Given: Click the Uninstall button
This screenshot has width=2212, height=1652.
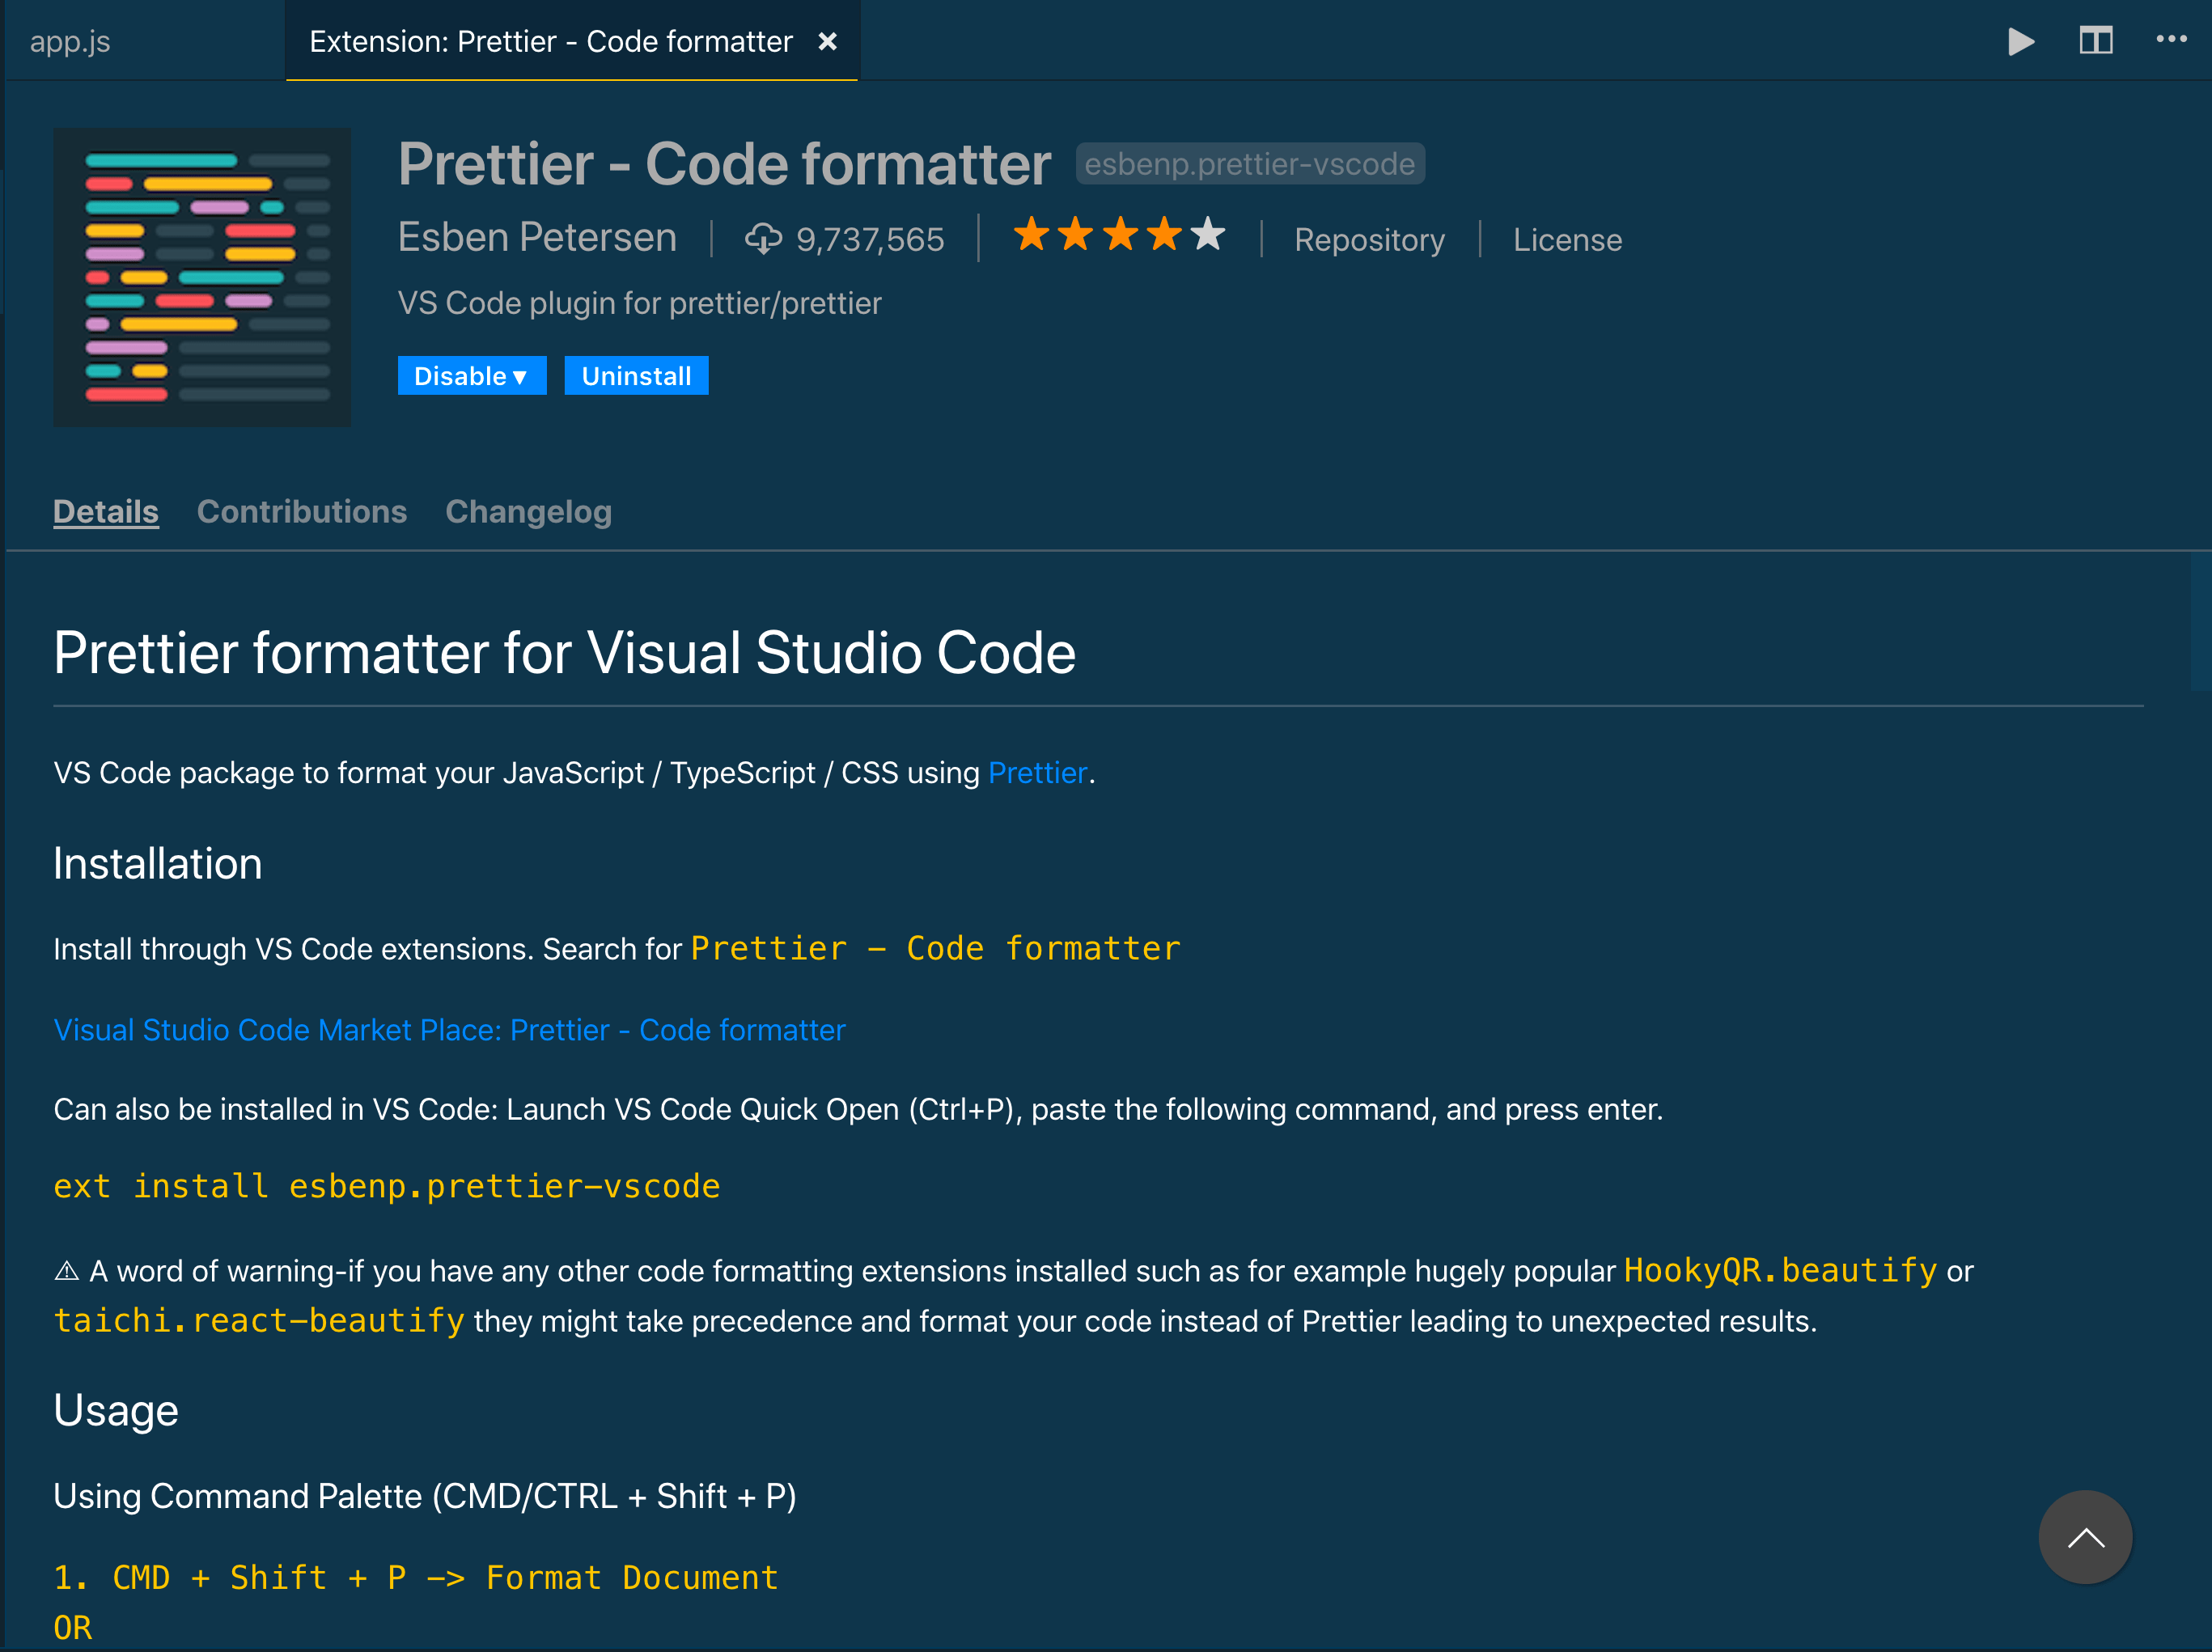Looking at the screenshot, I should (x=636, y=375).
